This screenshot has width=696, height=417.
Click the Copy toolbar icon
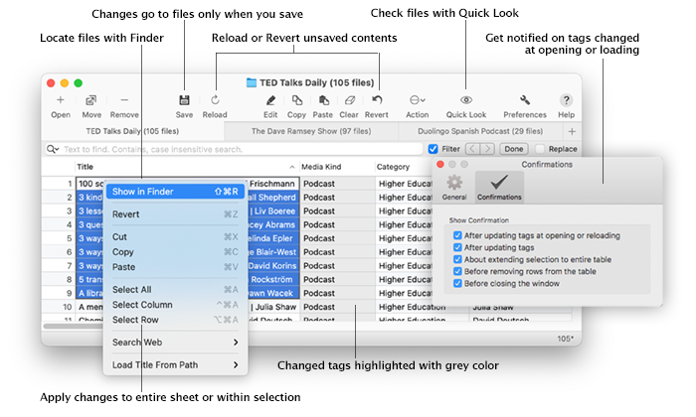(296, 100)
